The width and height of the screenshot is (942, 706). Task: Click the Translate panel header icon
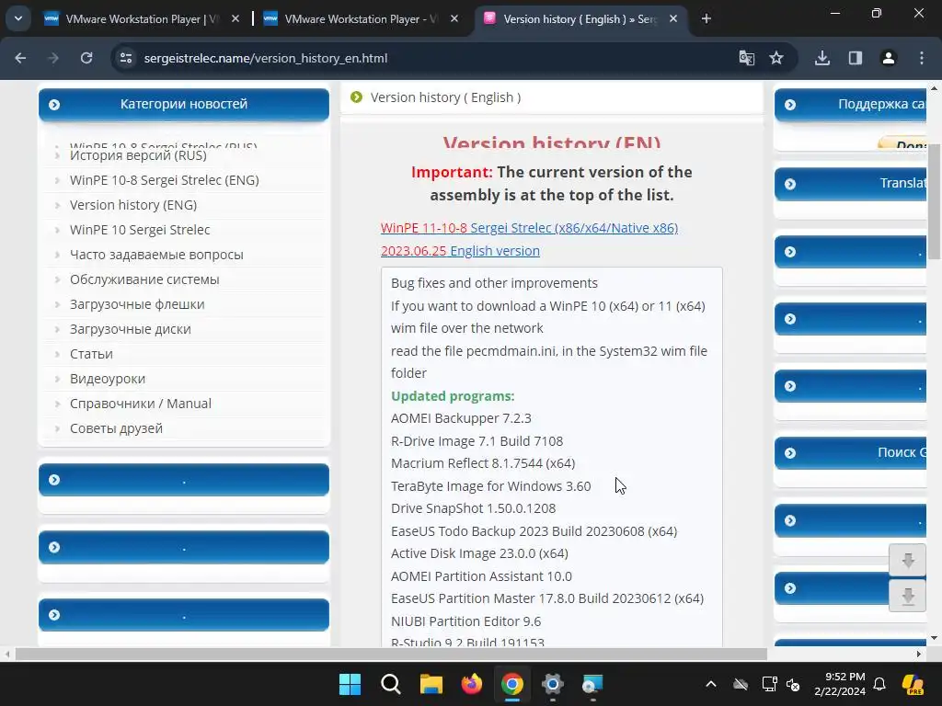click(790, 184)
